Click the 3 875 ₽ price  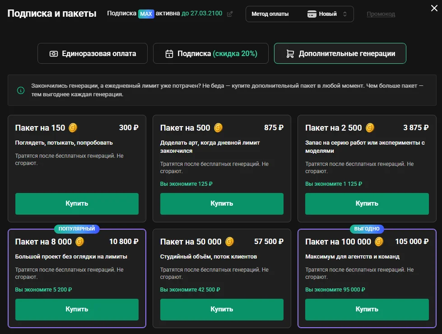pyautogui.click(x=416, y=128)
